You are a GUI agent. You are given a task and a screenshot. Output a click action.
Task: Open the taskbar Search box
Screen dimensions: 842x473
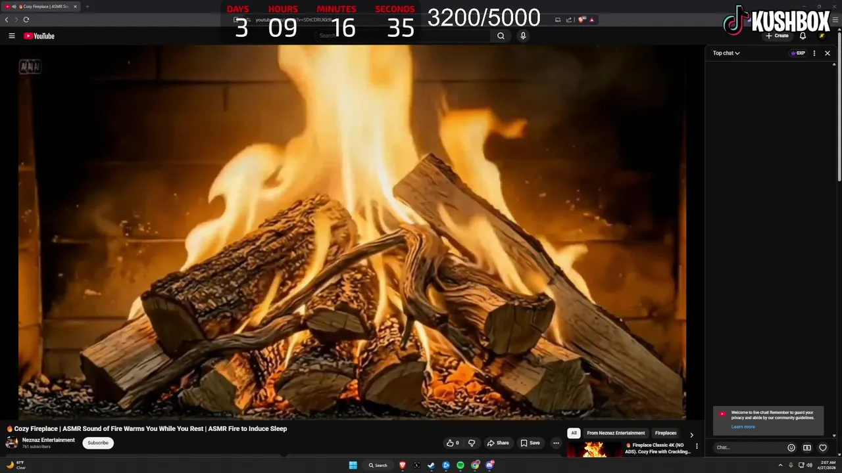(378, 465)
